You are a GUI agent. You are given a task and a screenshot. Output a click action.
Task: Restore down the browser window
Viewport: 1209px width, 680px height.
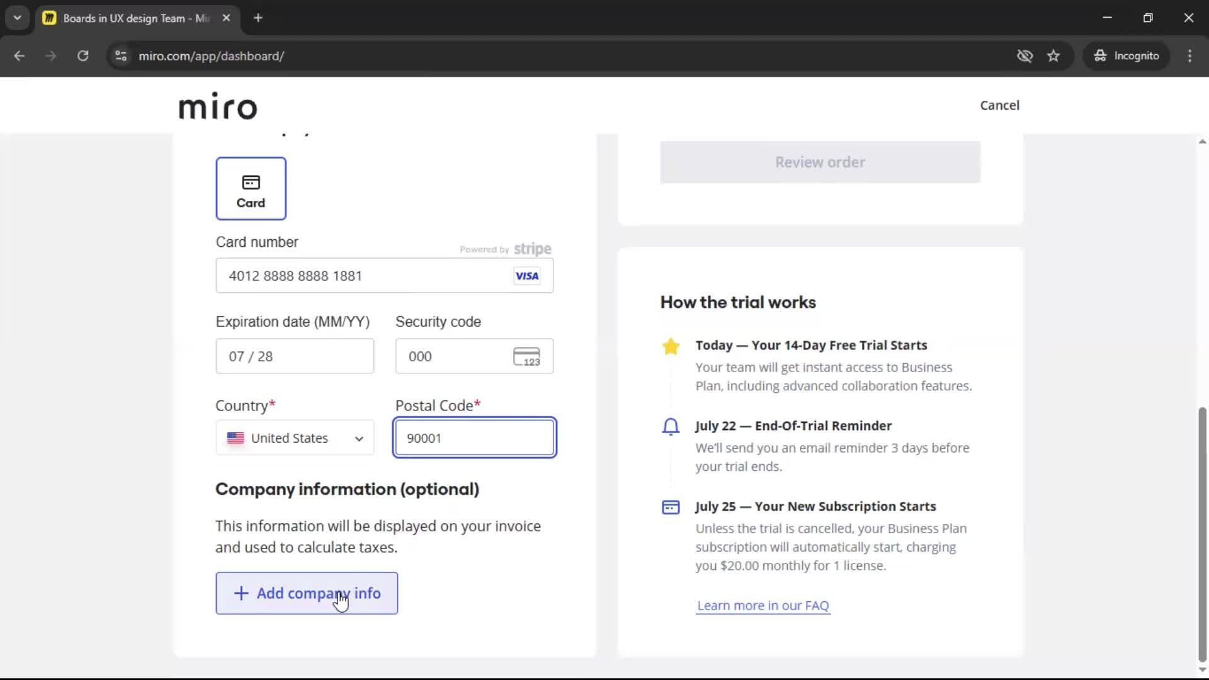(1148, 18)
